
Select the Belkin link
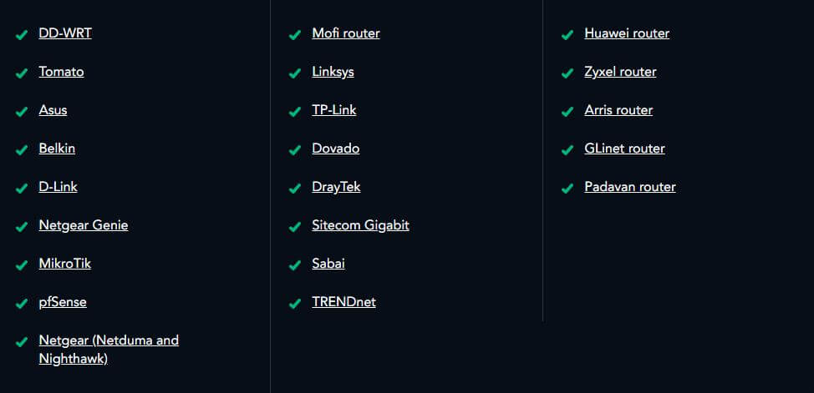point(57,149)
